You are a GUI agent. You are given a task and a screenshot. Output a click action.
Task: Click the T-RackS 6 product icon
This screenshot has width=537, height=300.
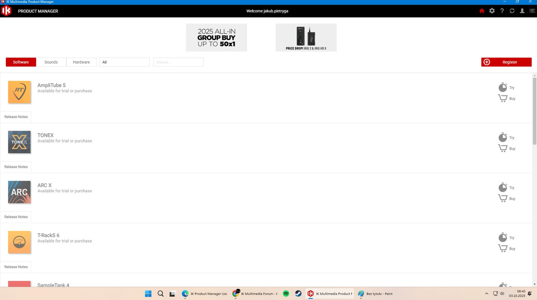[x=19, y=242]
